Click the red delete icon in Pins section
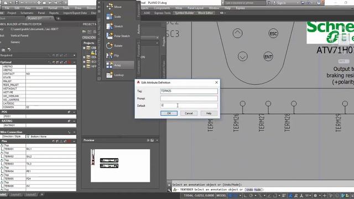The width and height of the screenshot is (354, 199). point(69,141)
